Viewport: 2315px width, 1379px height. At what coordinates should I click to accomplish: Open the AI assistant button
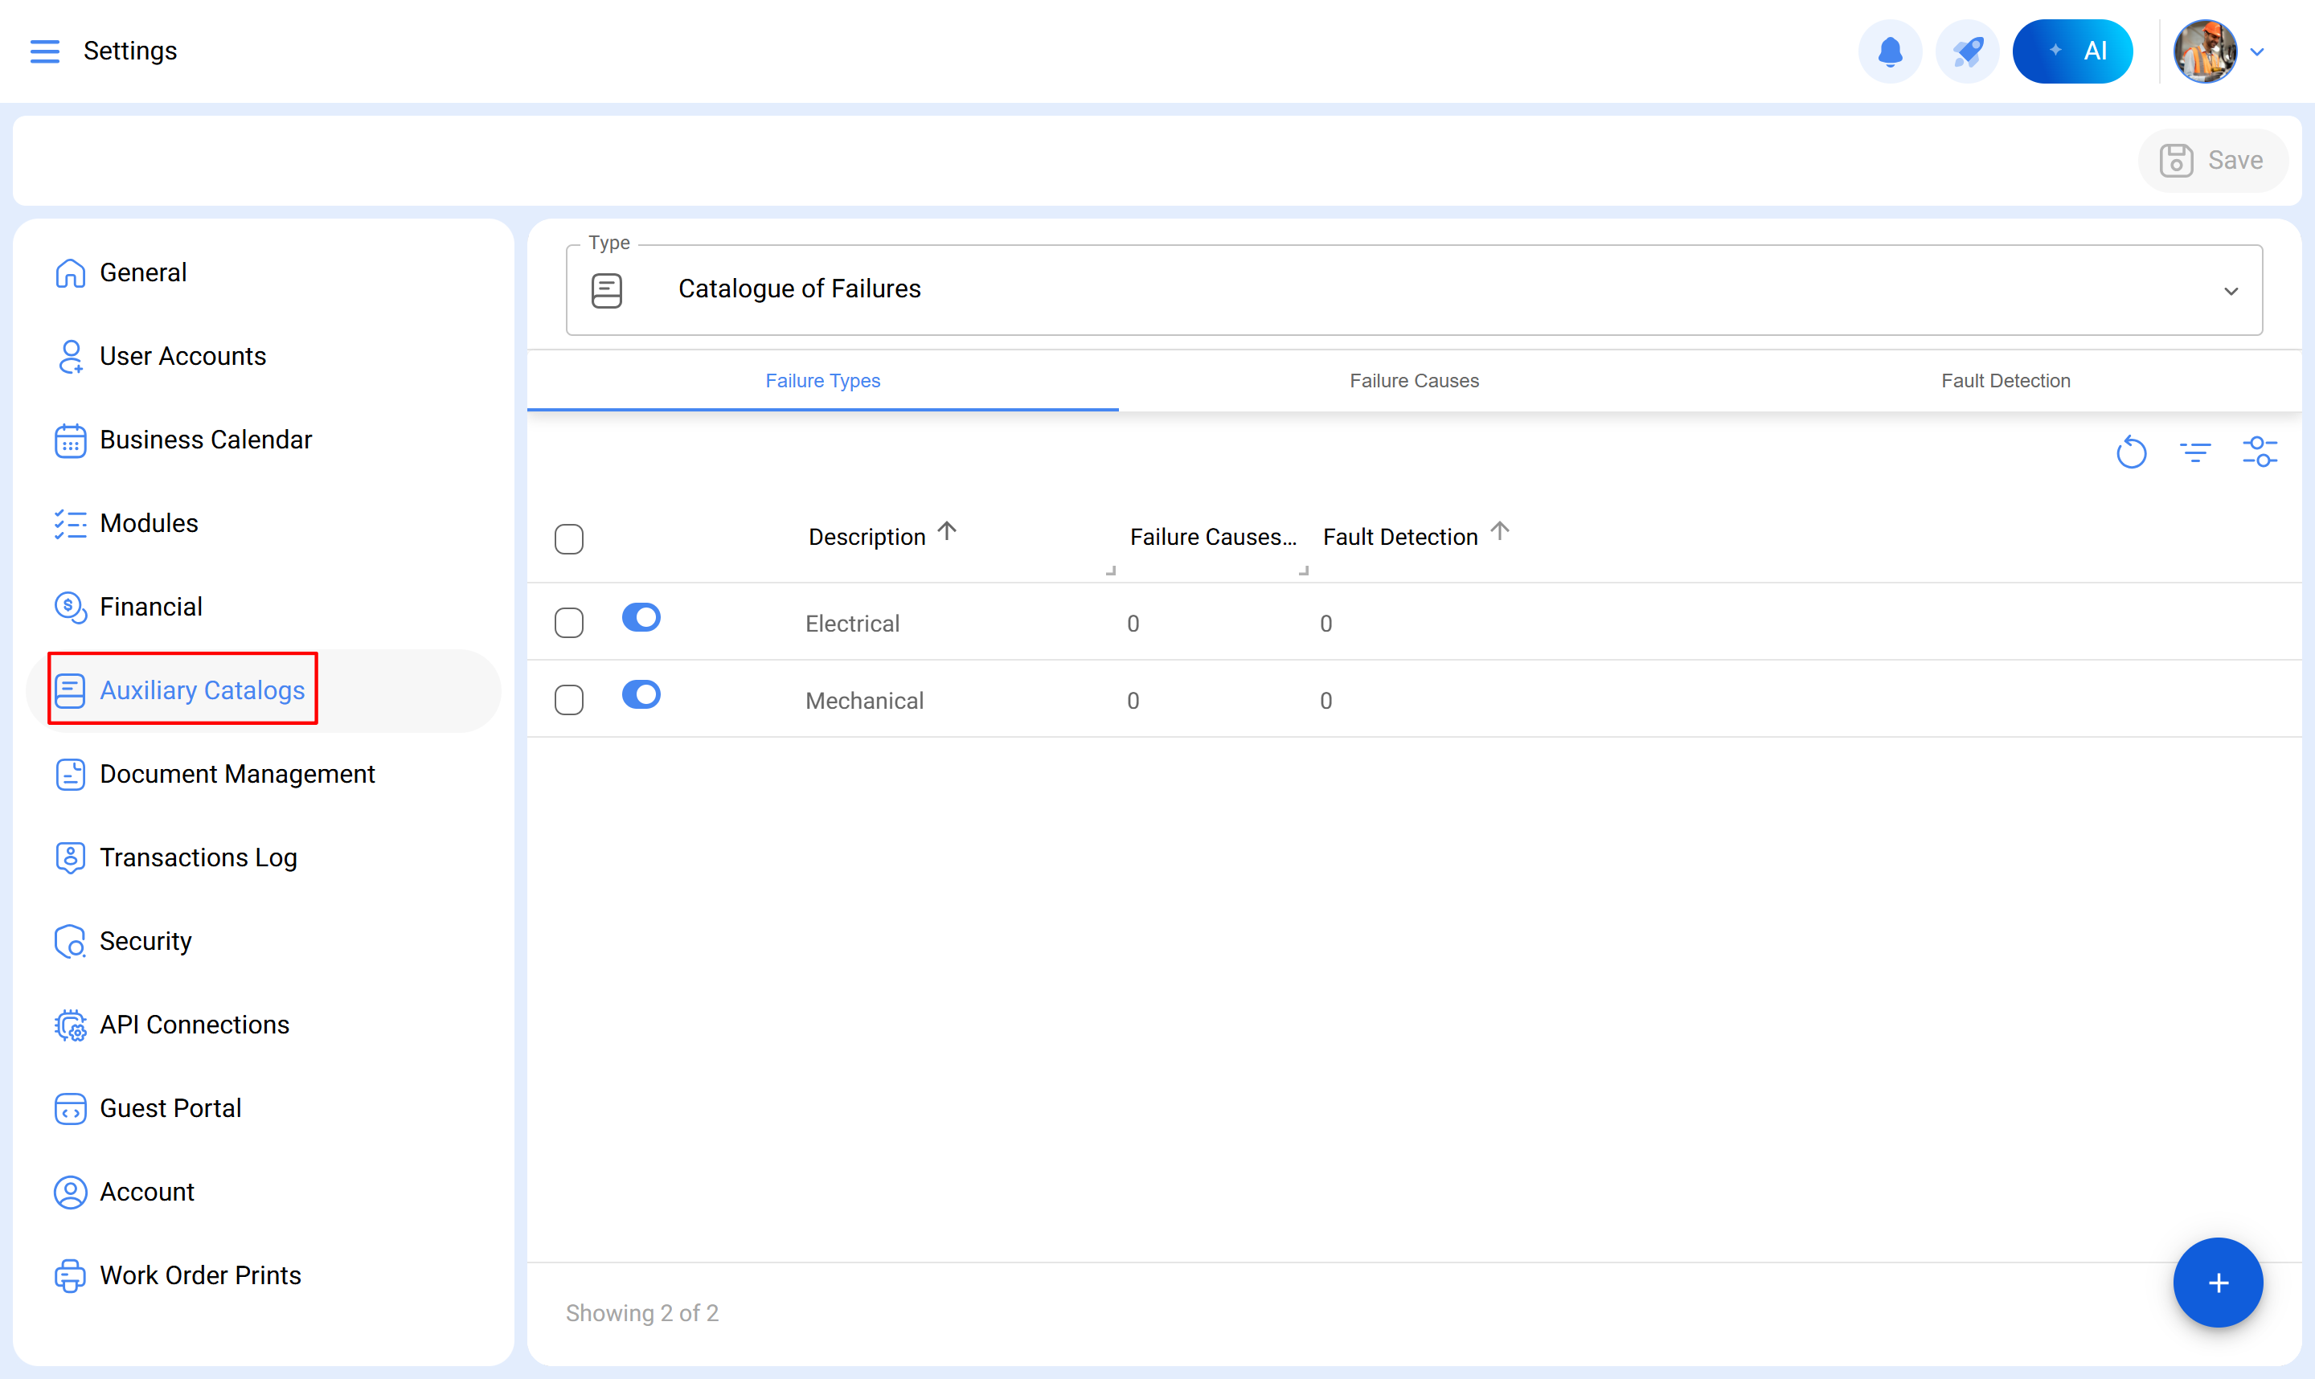tap(2071, 51)
